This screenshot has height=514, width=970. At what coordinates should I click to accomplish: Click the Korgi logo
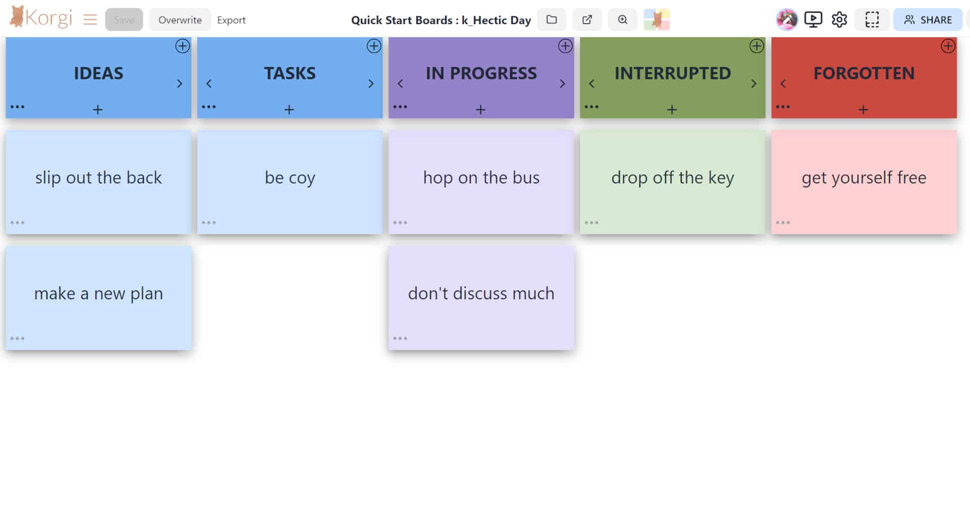point(41,18)
